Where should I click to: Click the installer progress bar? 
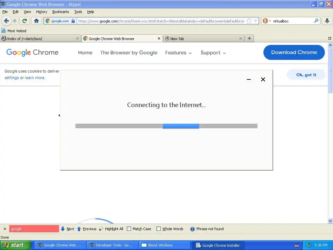pyautogui.click(x=166, y=126)
